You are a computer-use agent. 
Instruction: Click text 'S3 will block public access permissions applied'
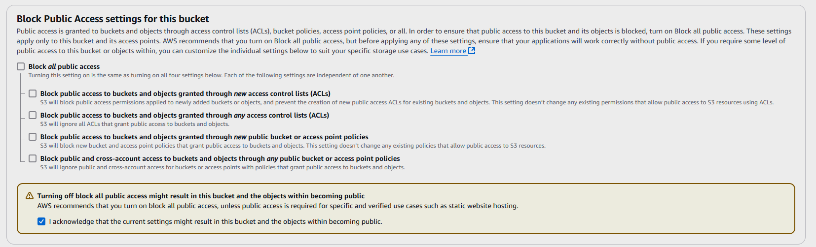[x=407, y=102]
